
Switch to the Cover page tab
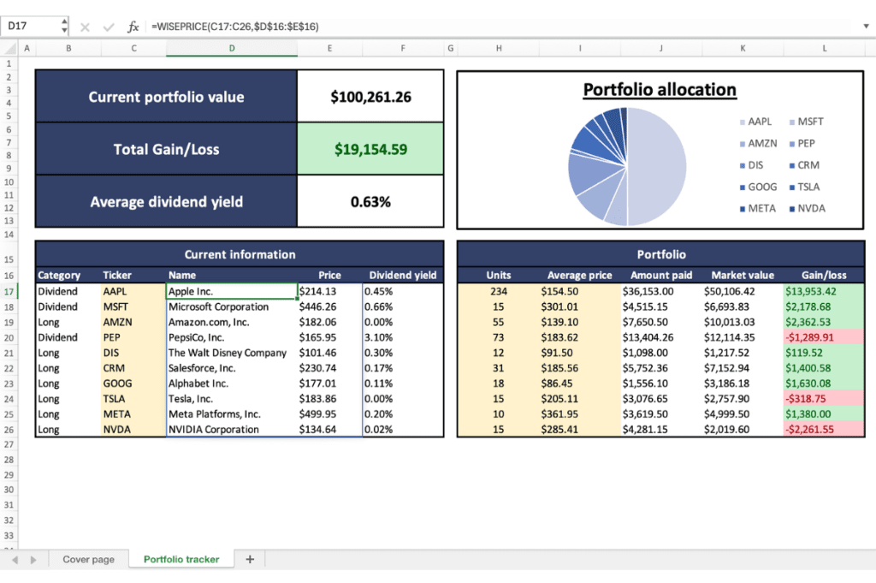pos(88,559)
